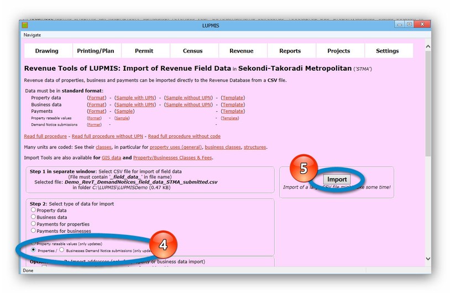The height and width of the screenshot is (293, 450).
Task: Click the Import button
Action: tap(337, 179)
